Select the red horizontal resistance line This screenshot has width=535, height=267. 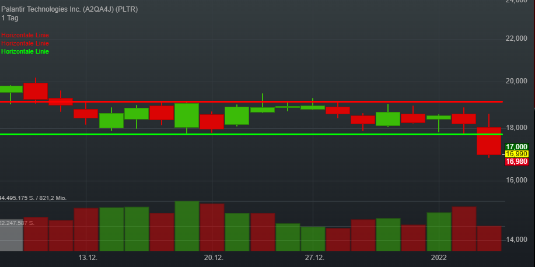tap(251, 101)
